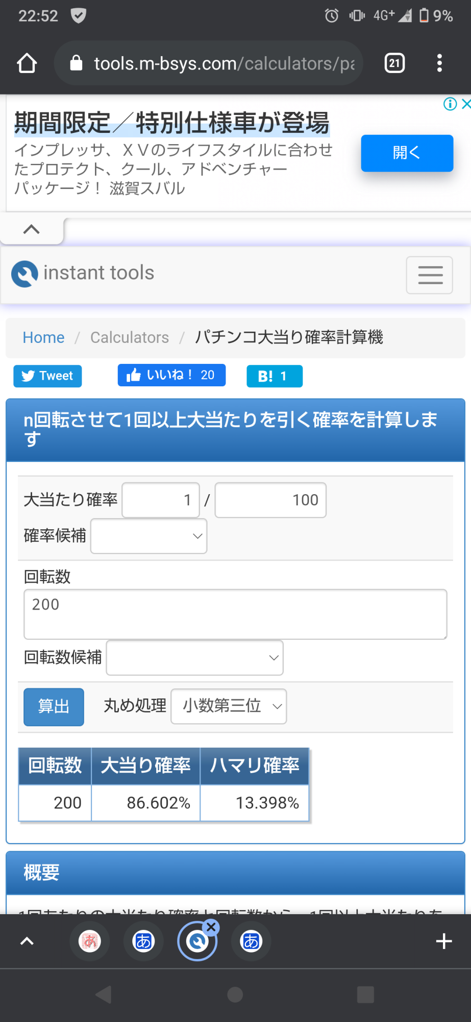Open the Calculators breadcrumb link
The image size is (471, 1022).
click(130, 338)
